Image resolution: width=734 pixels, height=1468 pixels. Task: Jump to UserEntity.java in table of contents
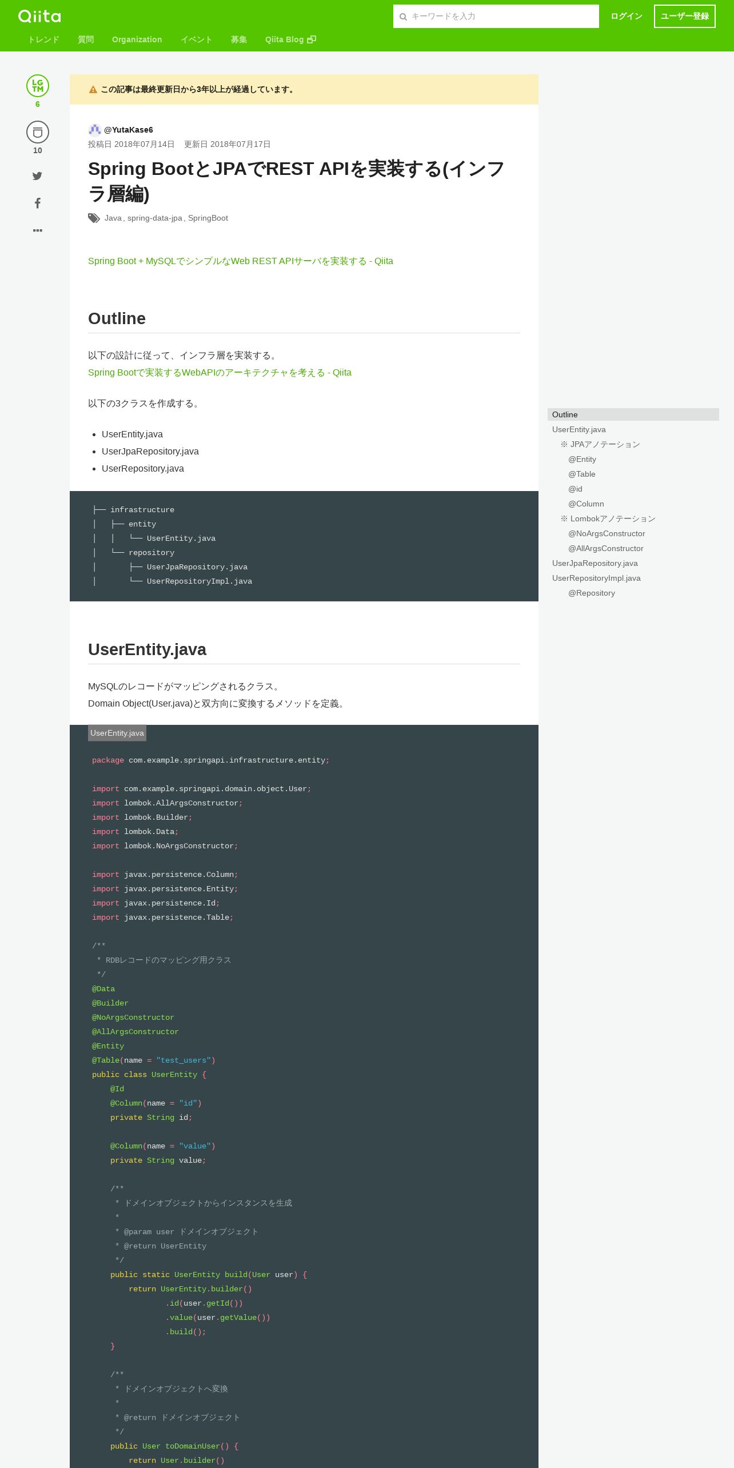579,429
